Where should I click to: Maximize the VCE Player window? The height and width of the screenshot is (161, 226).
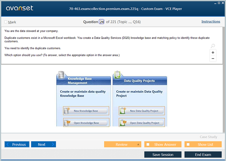(x=219, y=3)
